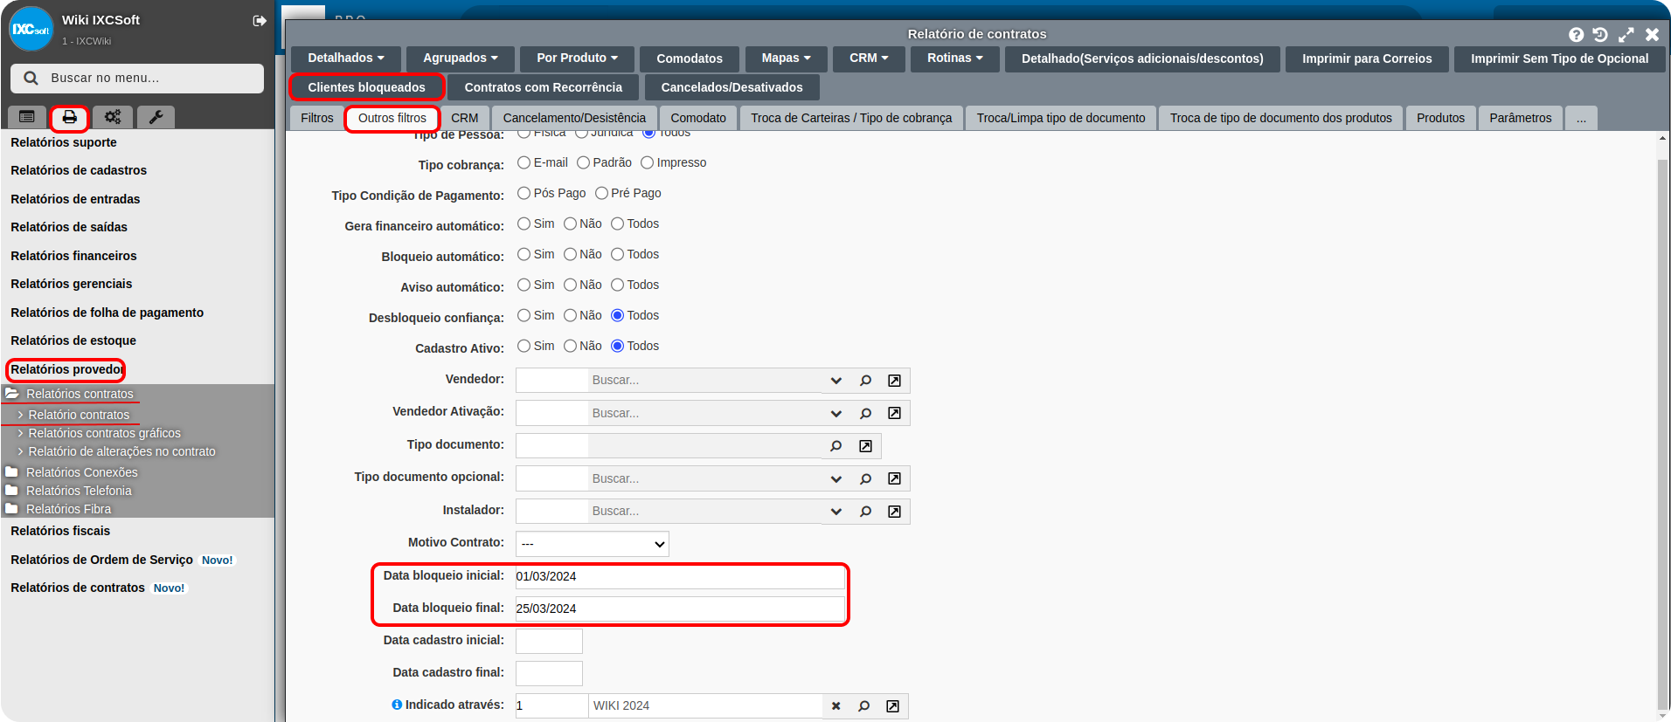1671x722 pixels.
Task: Open the Rotinas dropdown menu
Action: coord(954,58)
